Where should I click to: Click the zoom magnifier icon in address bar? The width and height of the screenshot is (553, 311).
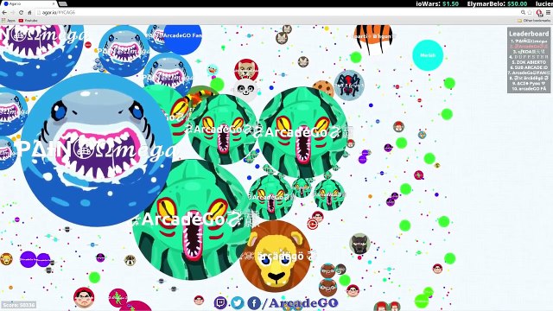tap(523, 12)
